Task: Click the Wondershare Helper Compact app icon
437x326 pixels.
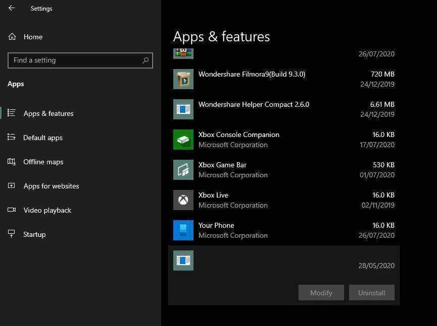Action: (183, 109)
